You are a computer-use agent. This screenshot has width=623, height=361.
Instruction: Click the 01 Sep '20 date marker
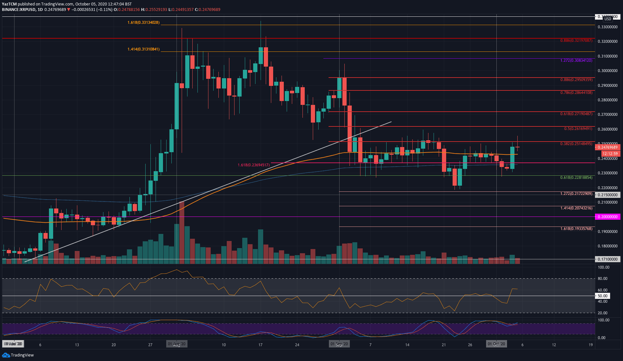point(339,344)
